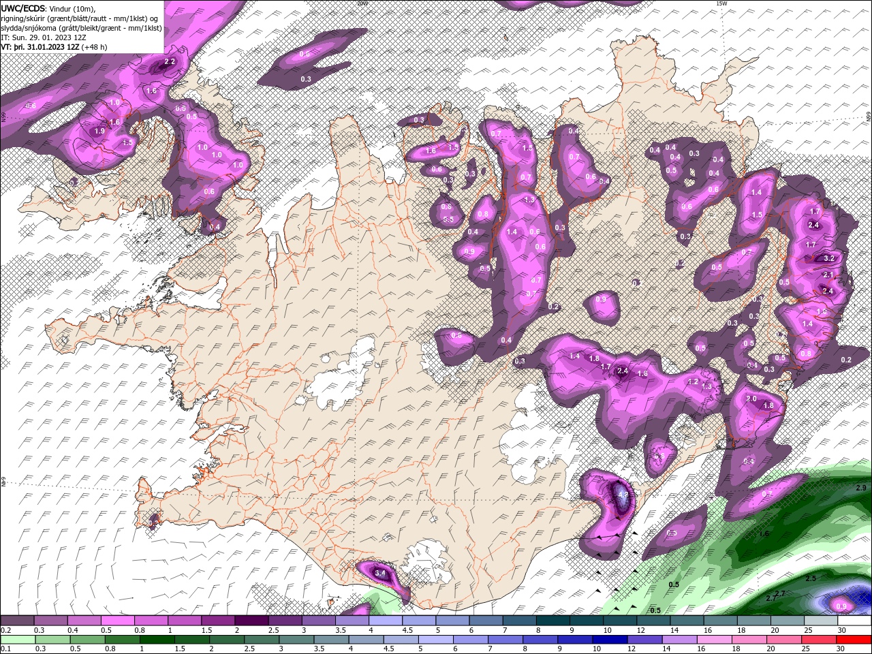Image resolution: width=872 pixels, height=654 pixels.
Task: Click the 0.2 label under the snow legend
Action: point(5,630)
